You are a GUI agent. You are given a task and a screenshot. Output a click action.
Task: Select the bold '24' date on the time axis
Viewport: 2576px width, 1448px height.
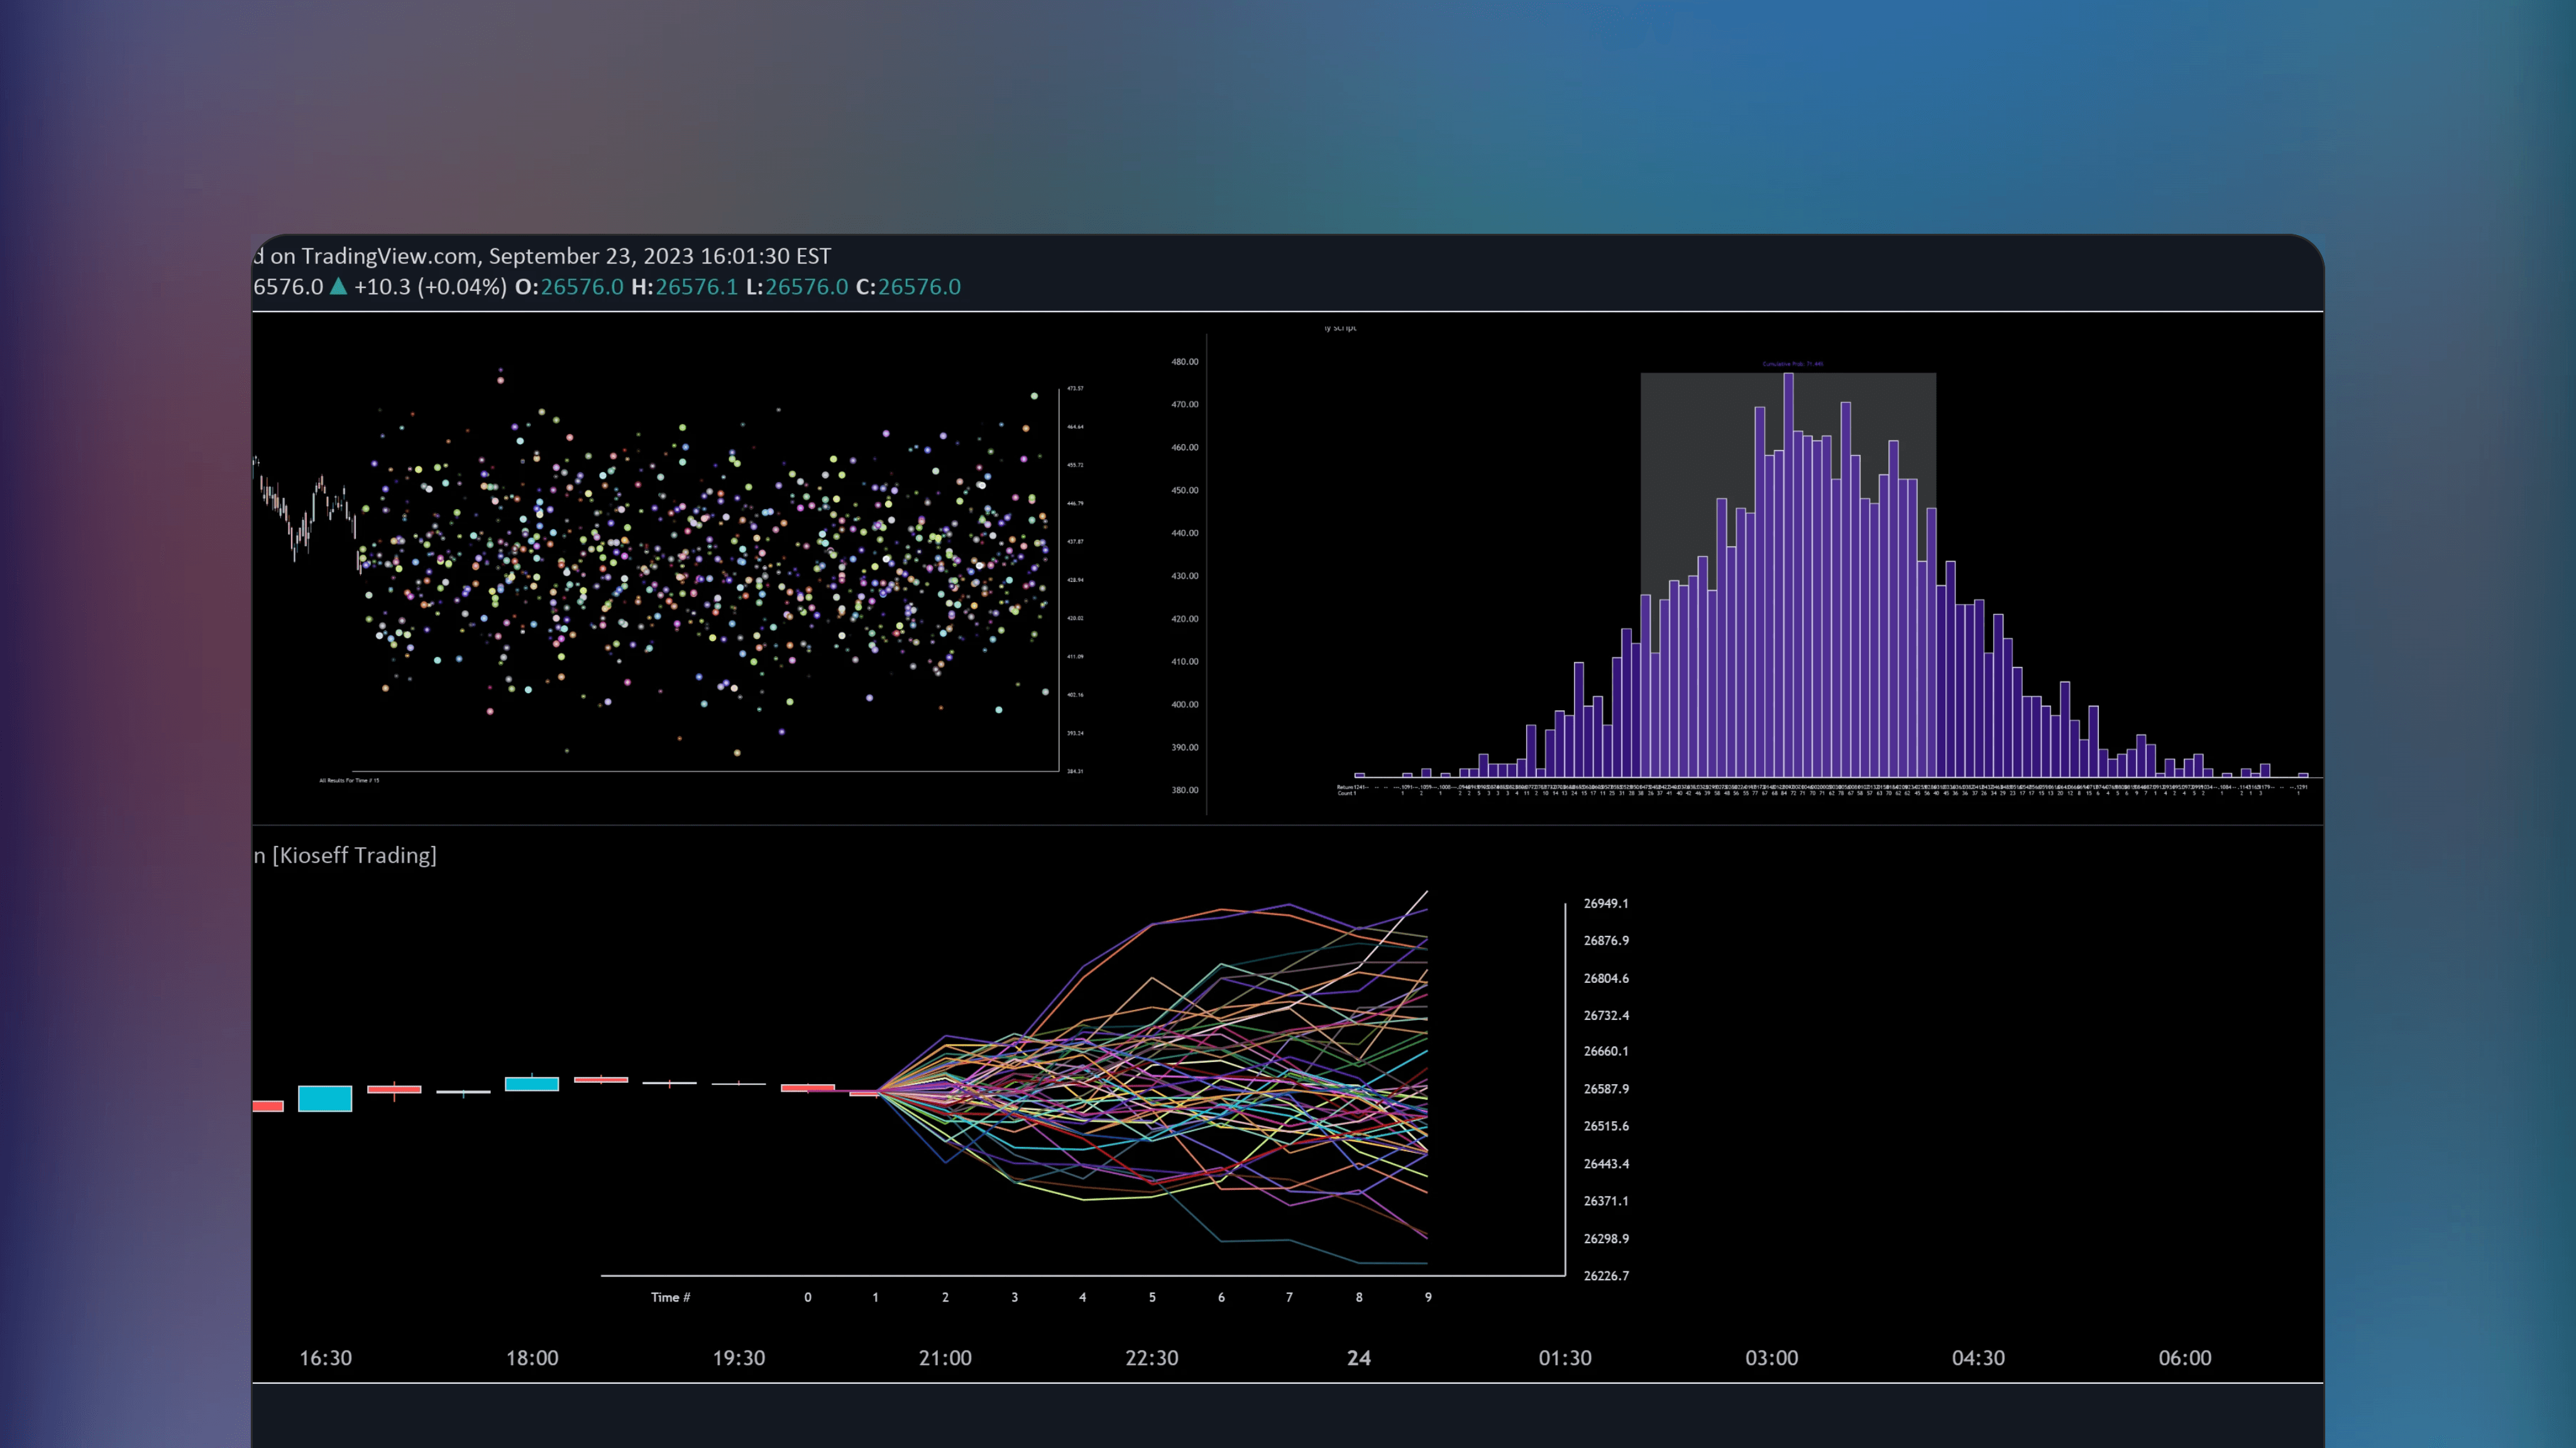point(1359,1358)
